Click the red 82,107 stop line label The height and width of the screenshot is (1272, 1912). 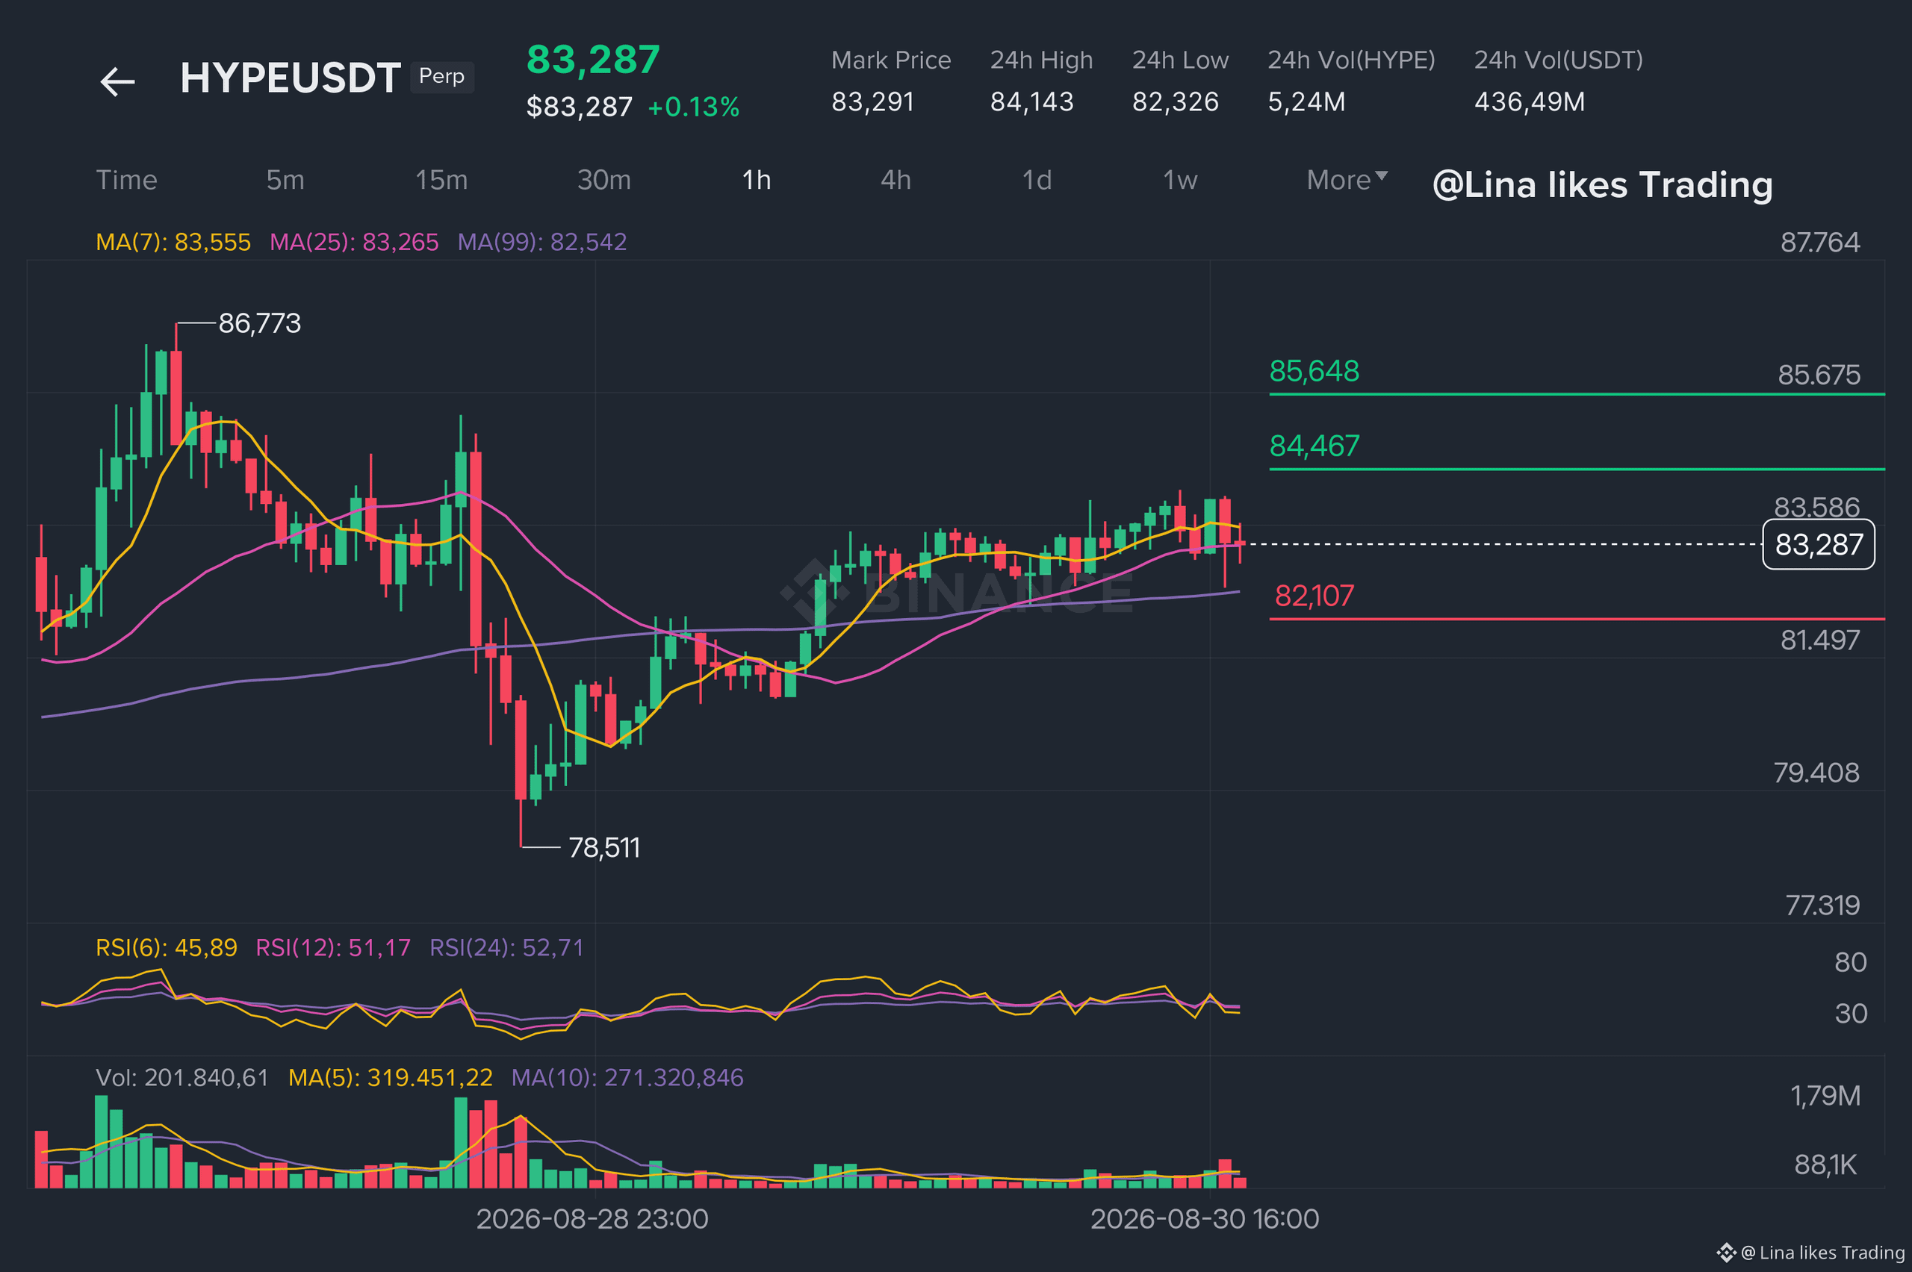[1314, 596]
